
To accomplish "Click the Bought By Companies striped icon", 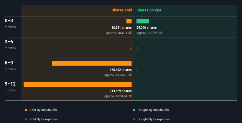I will coord(134,119).
